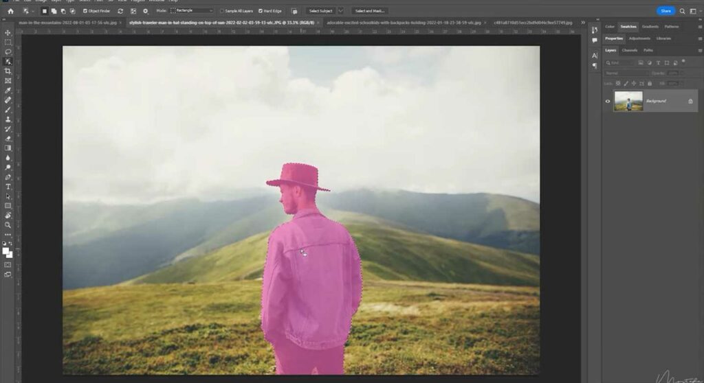
Task: Select the Pen tool
Action: [x=8, y=177]
